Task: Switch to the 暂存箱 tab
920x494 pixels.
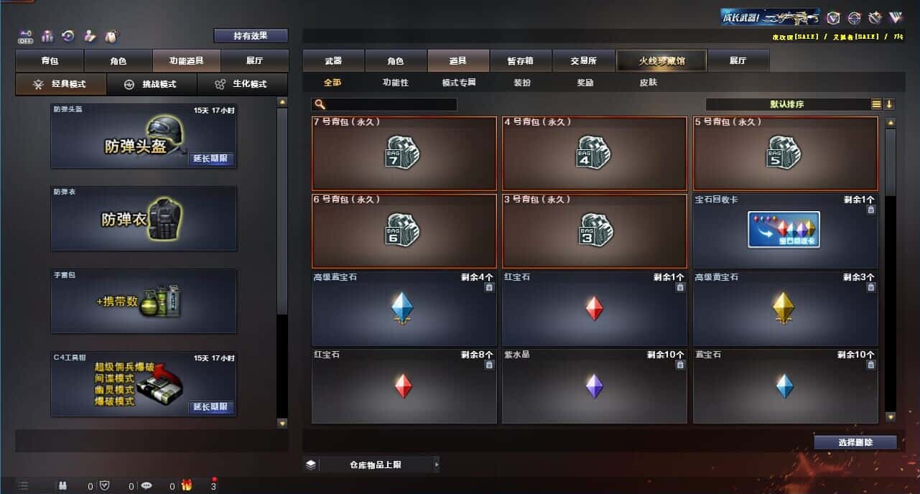Action: [521, 61]
